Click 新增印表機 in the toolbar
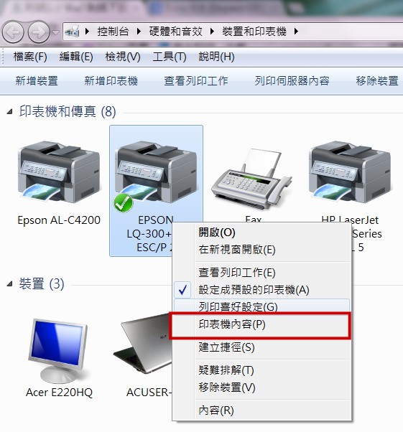Screen dimensions: 403x432 111,81
